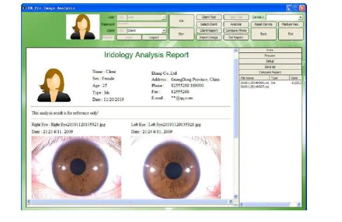Click the user avatar in the top toolbar

coord(82,27)
